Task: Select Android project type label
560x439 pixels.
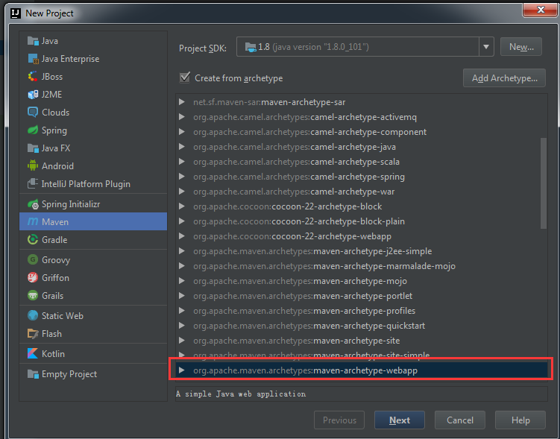Action: click(x=57, y=166)
